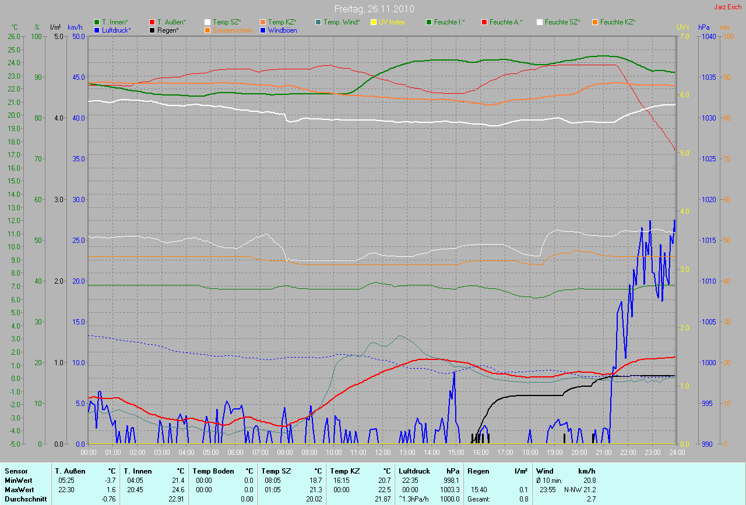Screen dimensions: 746x505
Task: Click the '24.6' maximum inside temperature value
Action: 178,489
